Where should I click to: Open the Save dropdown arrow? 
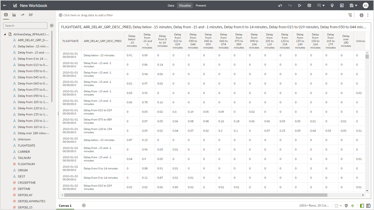(356, 6)
